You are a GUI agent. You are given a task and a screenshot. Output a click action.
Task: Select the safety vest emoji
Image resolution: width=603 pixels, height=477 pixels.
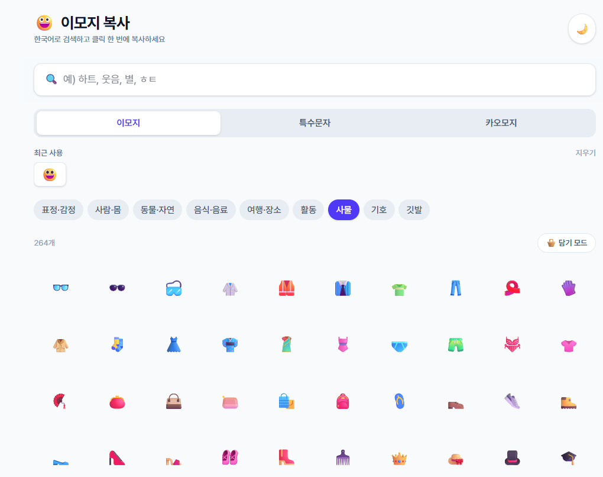click(287, 288)
